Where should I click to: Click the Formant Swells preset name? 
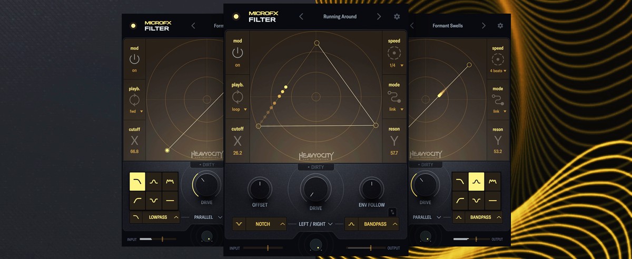(448, 26)
